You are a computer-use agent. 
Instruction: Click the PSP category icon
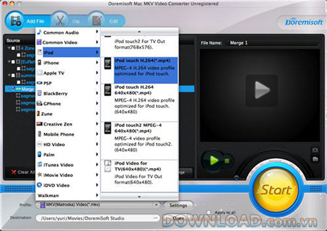tap(39, 83)
